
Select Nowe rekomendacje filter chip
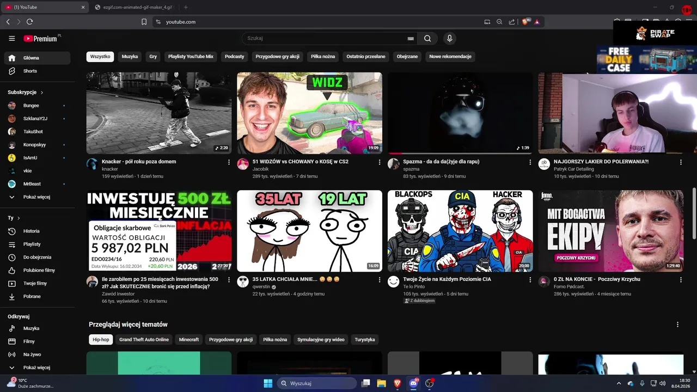pyautogui.click(x=450, y=57)
